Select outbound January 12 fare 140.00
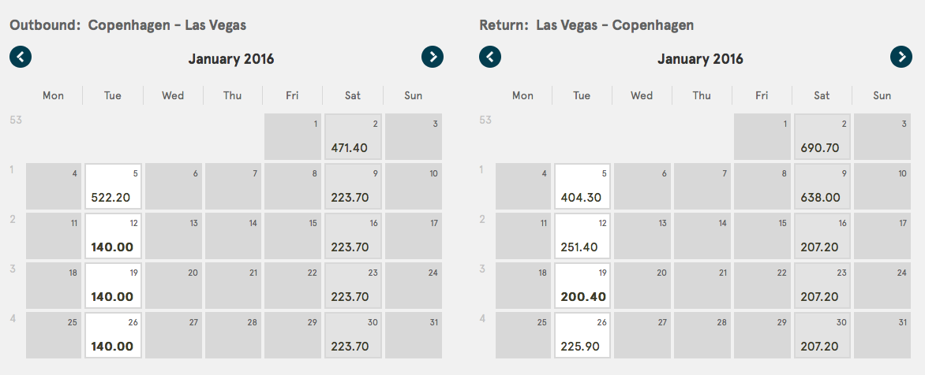Image resolution: width=925 pixels, height=375 pixels. tap(114, 236)
